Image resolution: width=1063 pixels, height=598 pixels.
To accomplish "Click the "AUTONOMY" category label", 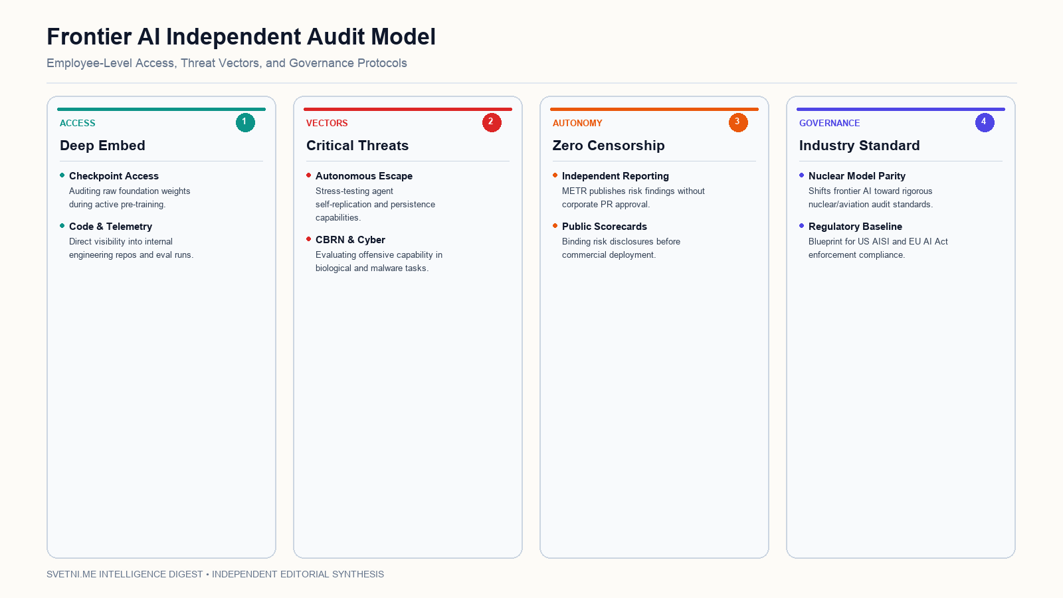I will click(577, 123).
